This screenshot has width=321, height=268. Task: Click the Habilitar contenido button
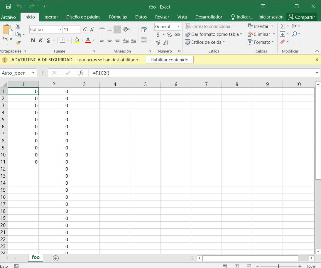169,60
